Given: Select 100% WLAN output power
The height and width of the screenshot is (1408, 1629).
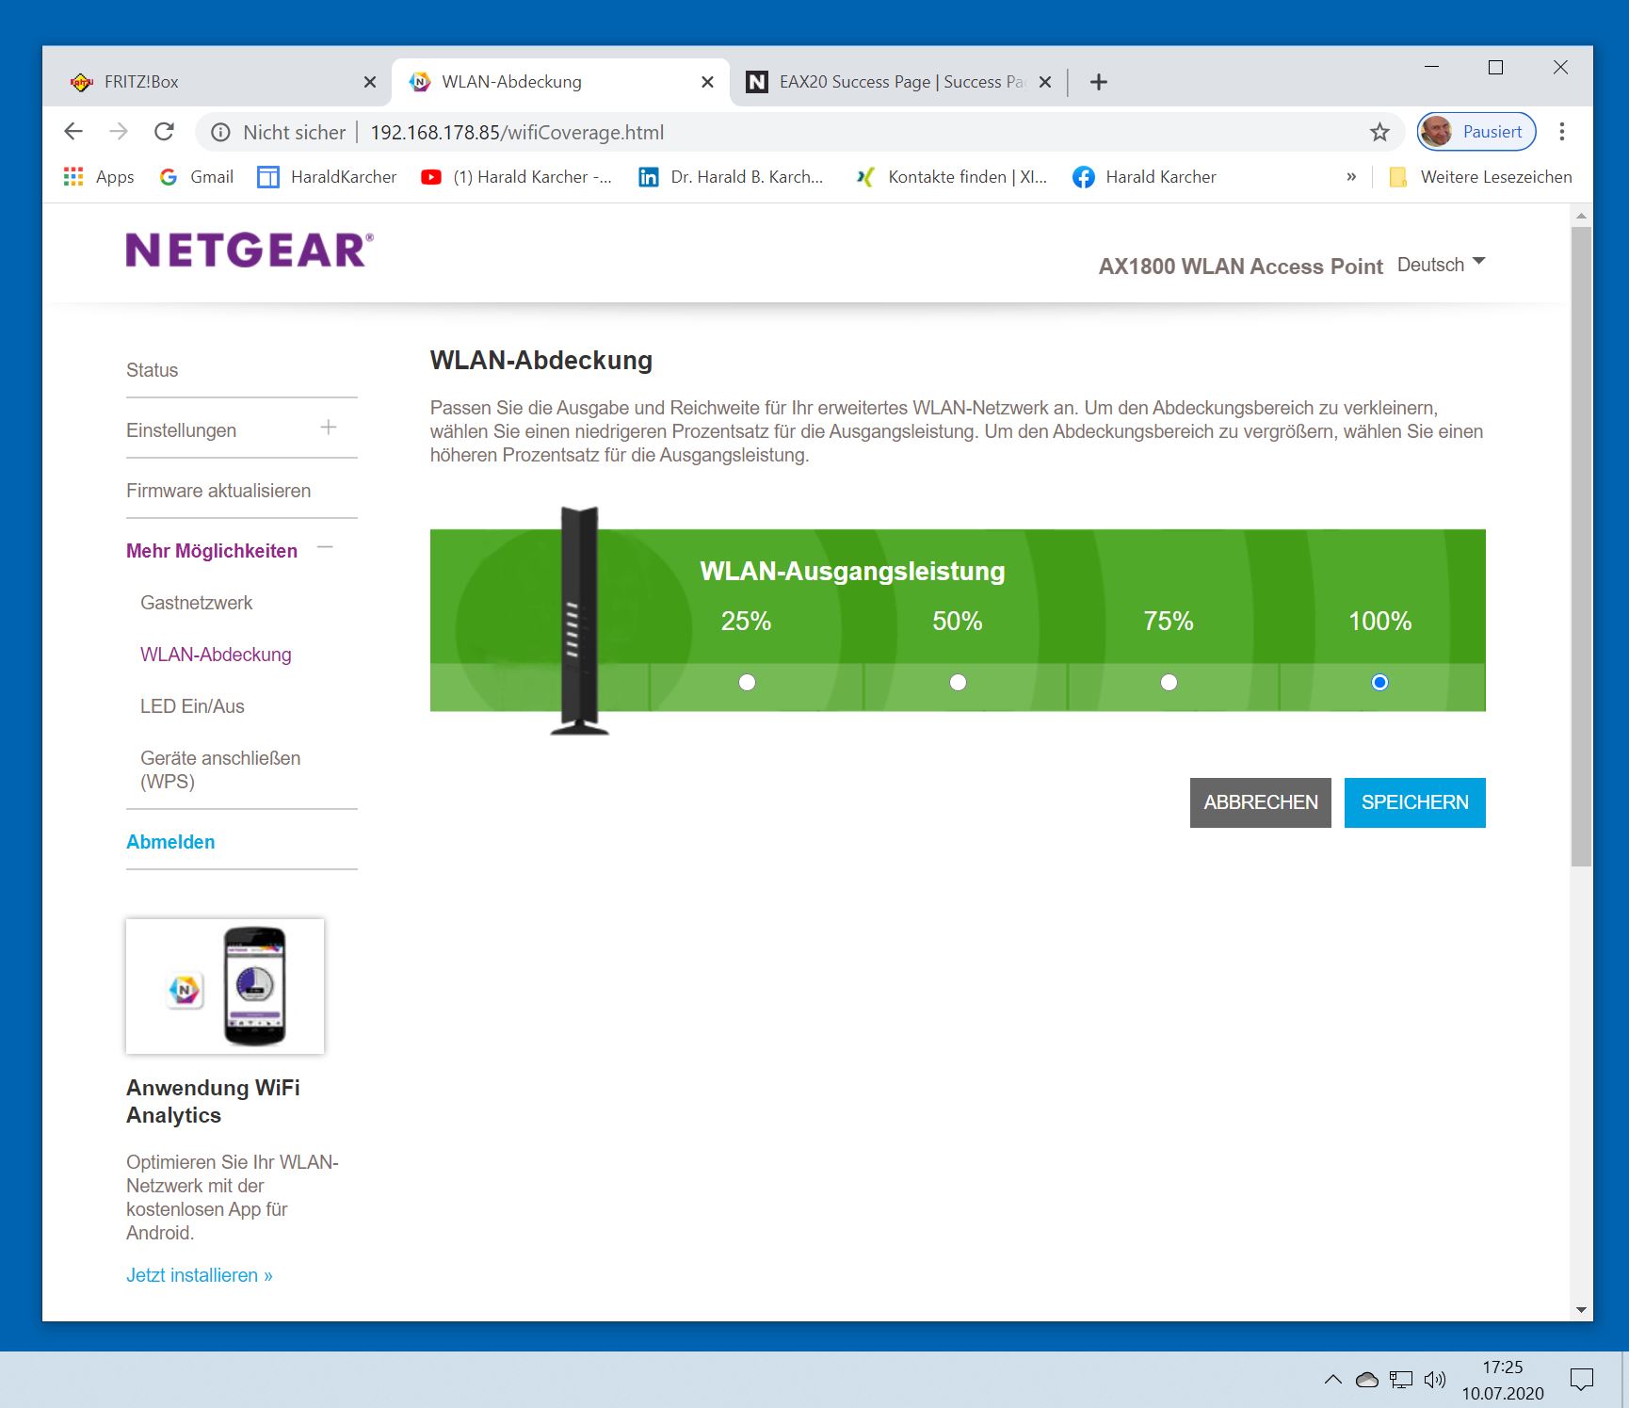Looking at the screenshot, I should (x=1379, y=682).
